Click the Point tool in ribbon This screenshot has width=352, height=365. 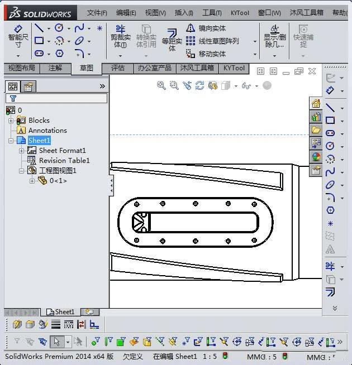(x=99, y=28)
